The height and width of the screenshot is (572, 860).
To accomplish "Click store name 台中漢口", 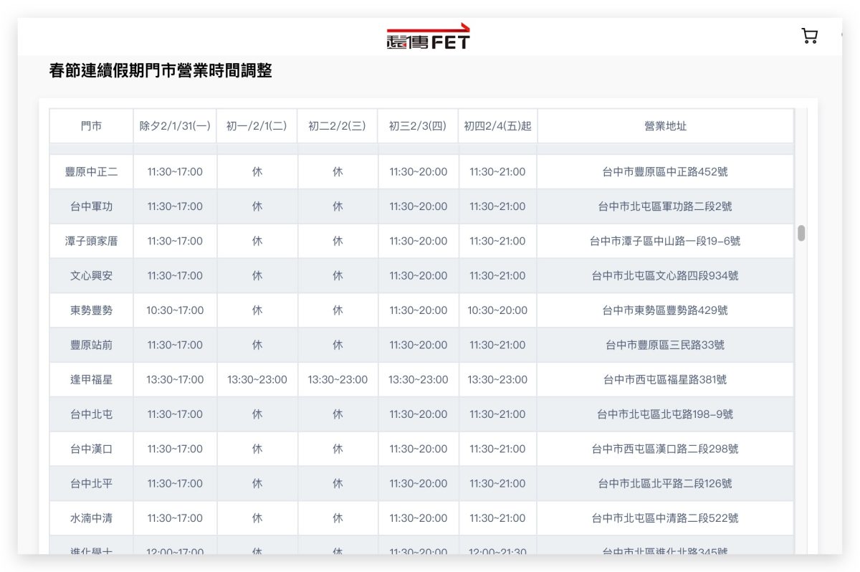I will point(91,449).
